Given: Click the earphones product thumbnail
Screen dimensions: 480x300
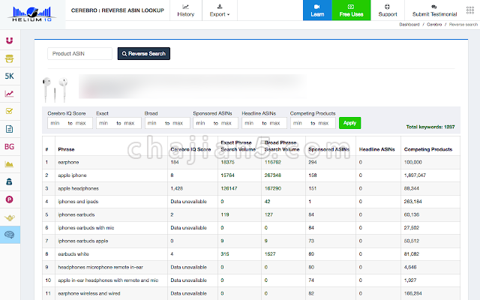Looking at the screenshot, I should coord(55,89).
